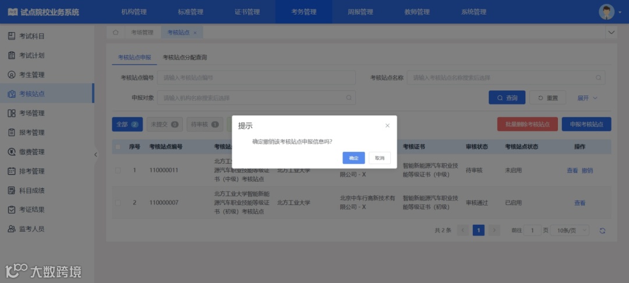The width and height of the screenshot is (629, 283).
Task: Click the 考试科目 sidebar icon
Action: pyautogui.click(x=12, y=36)
